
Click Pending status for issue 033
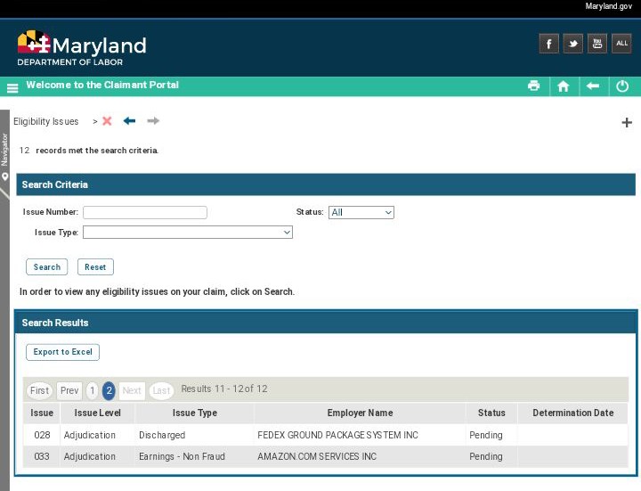[486, 456]
